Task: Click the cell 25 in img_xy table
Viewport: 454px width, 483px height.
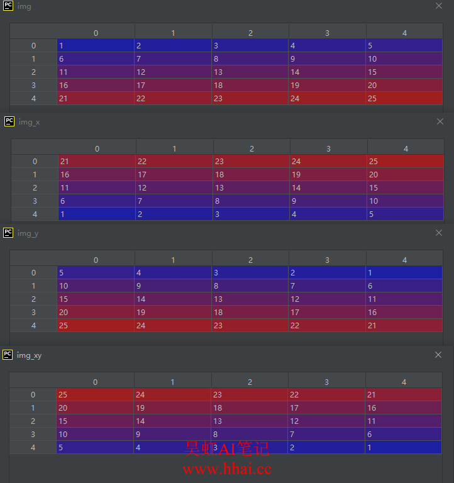Action: (x=95, y=395)
